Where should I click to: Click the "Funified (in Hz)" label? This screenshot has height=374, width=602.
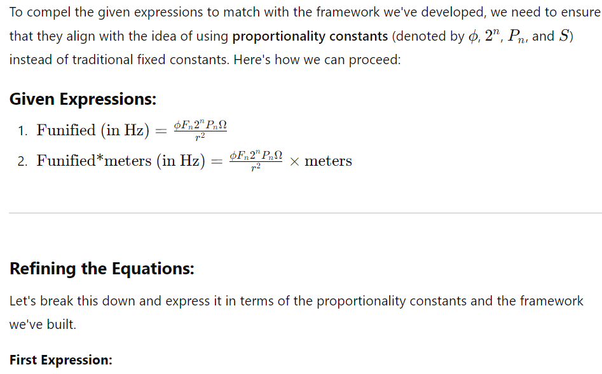[x=93, y=130]
